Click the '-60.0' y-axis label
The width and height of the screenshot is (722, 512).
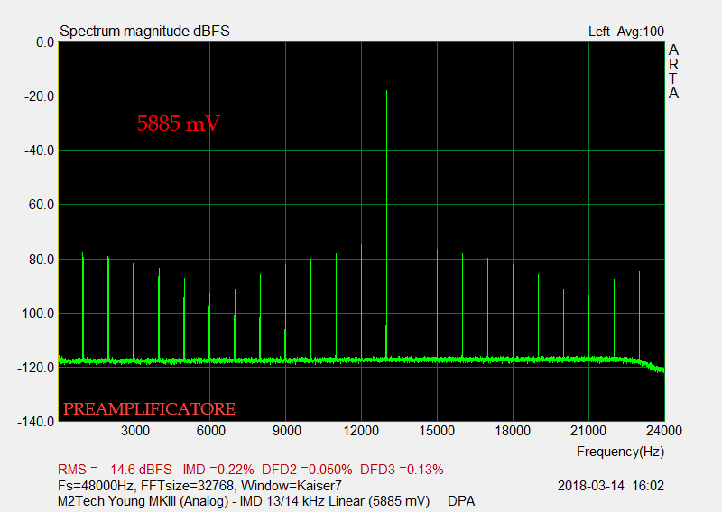coord(39,205)
